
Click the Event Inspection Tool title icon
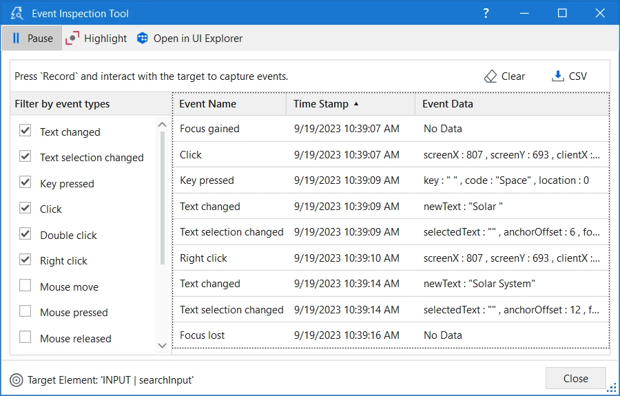pyautogui.click(x=17, y=13)
